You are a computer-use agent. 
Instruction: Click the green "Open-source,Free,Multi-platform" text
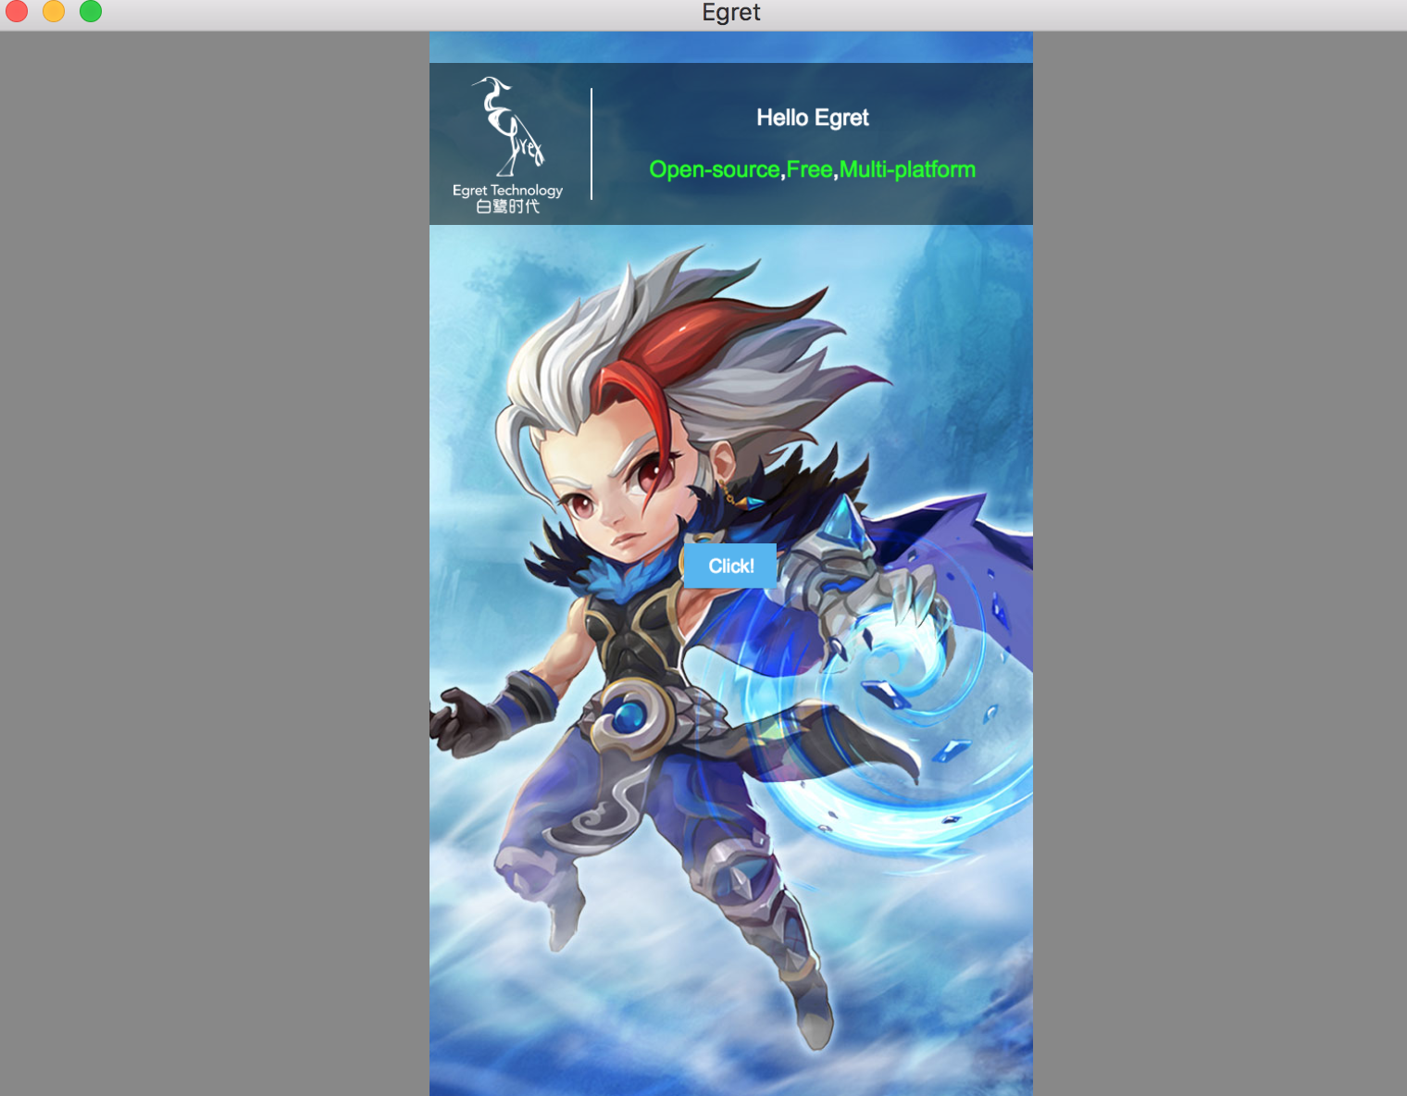pyautogui.click(x=813, y=169)
